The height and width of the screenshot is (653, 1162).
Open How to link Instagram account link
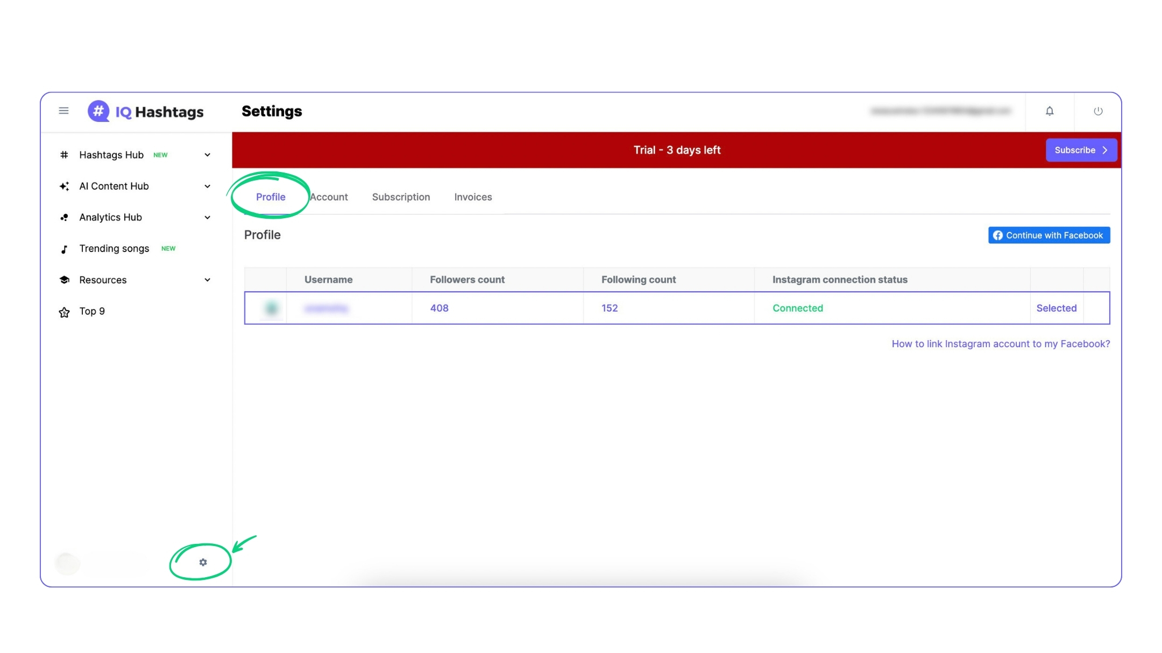1001,344
